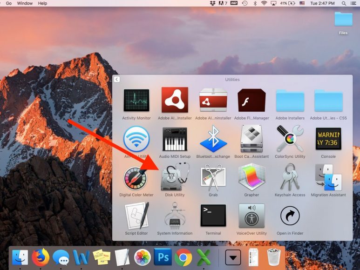Open the Help menu

[x=42, y=3]
